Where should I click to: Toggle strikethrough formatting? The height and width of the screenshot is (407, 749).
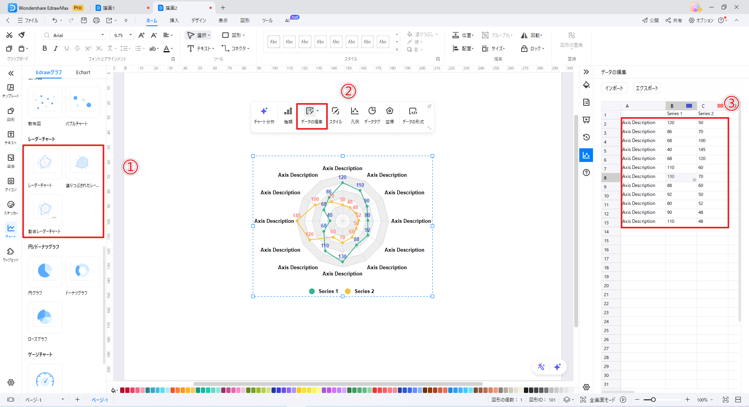click(77, 48)
